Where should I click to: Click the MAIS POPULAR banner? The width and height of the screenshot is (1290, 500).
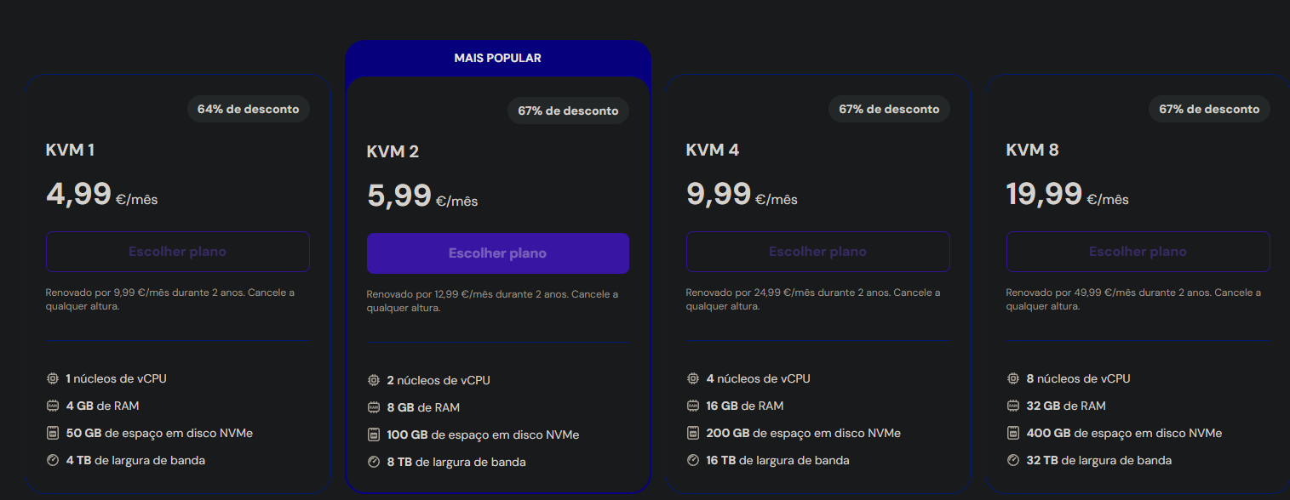coord(497,58)
